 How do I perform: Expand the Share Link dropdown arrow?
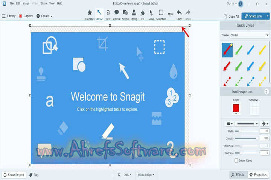pos(267,16)
